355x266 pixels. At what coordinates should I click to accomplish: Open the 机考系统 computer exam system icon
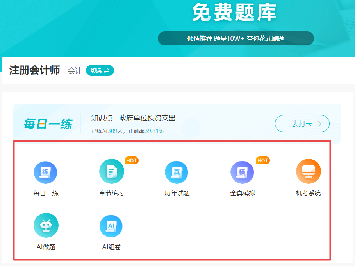click(x=308, y=171)
